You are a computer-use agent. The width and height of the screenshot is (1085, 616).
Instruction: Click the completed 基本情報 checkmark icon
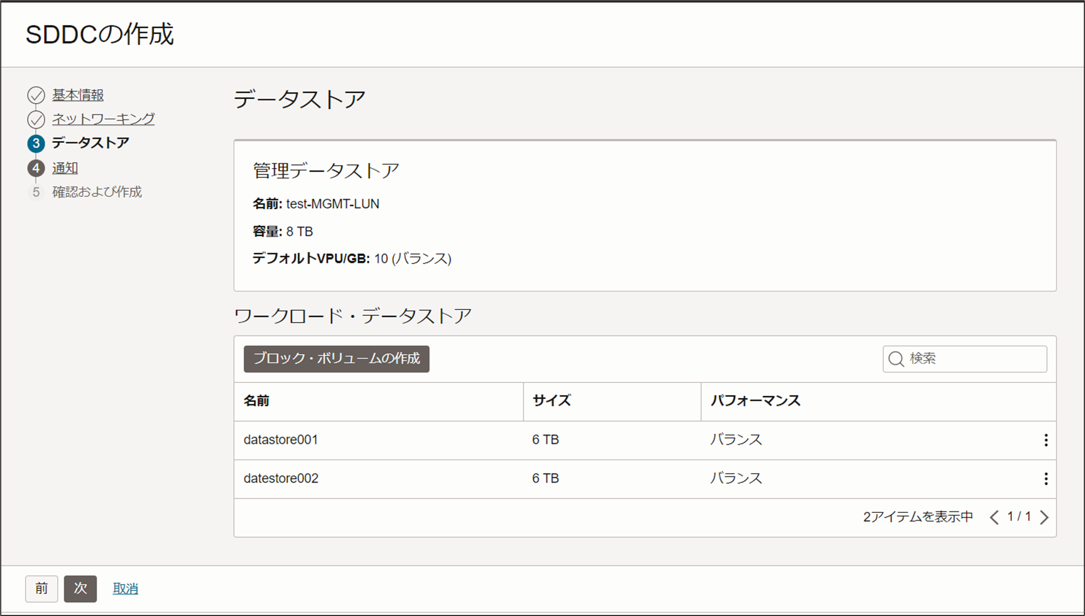coord(36,95)
